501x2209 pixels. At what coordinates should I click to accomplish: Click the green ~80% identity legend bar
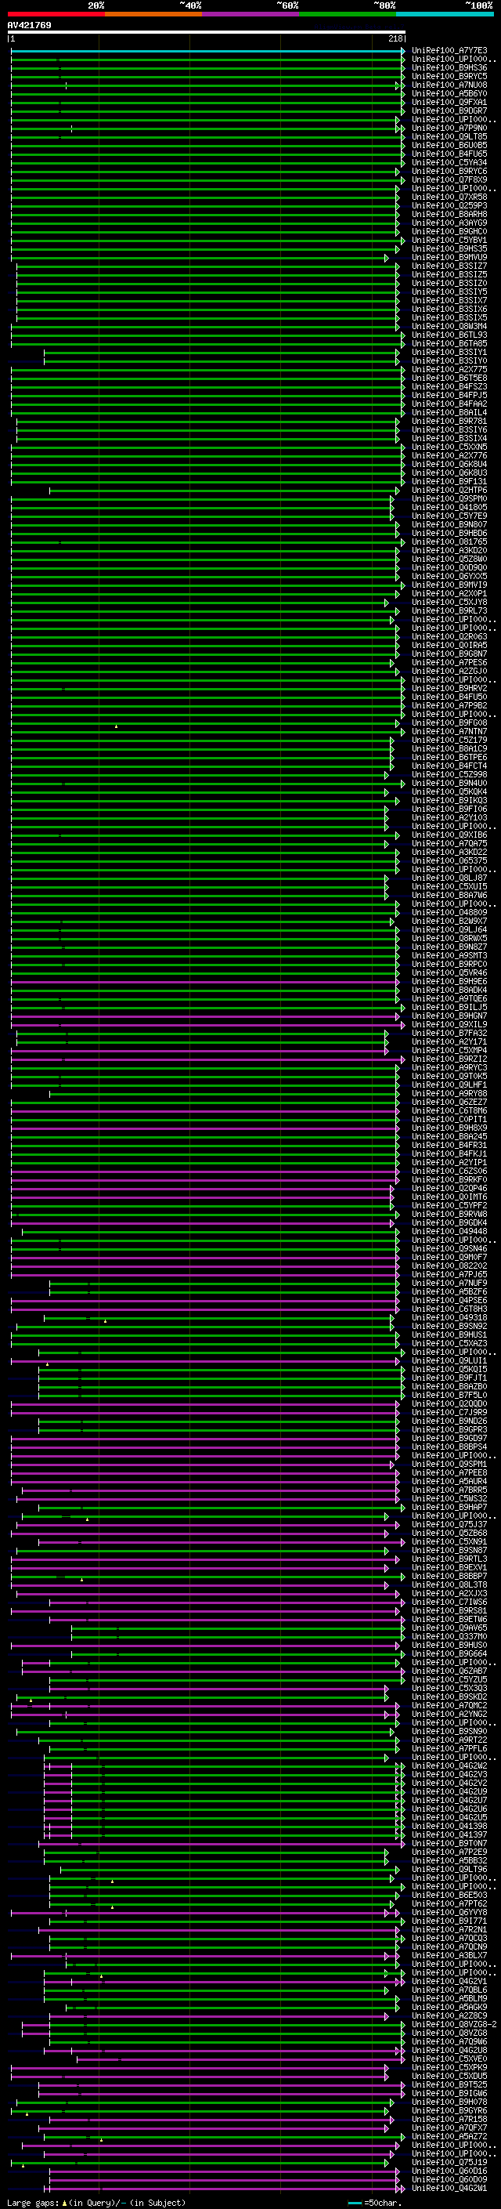click(348, 14)
